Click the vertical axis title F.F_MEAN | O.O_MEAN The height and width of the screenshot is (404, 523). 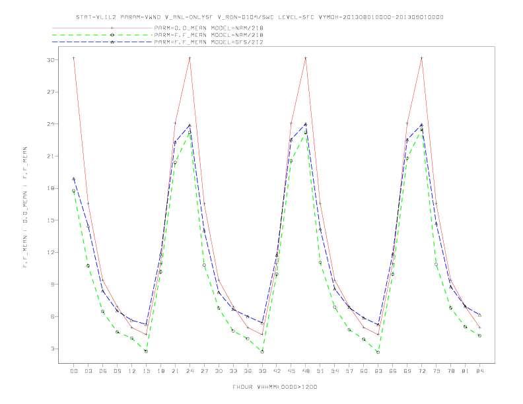coord(25,207)
